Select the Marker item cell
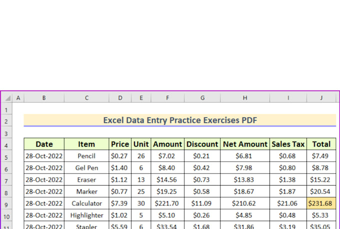 pyautogui.click(x=86, y=192)
